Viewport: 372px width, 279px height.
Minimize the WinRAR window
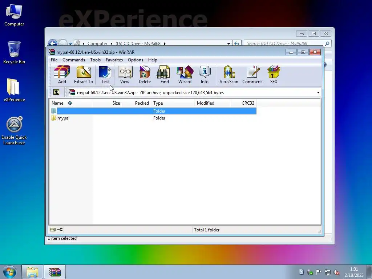(x=291, y=52)
